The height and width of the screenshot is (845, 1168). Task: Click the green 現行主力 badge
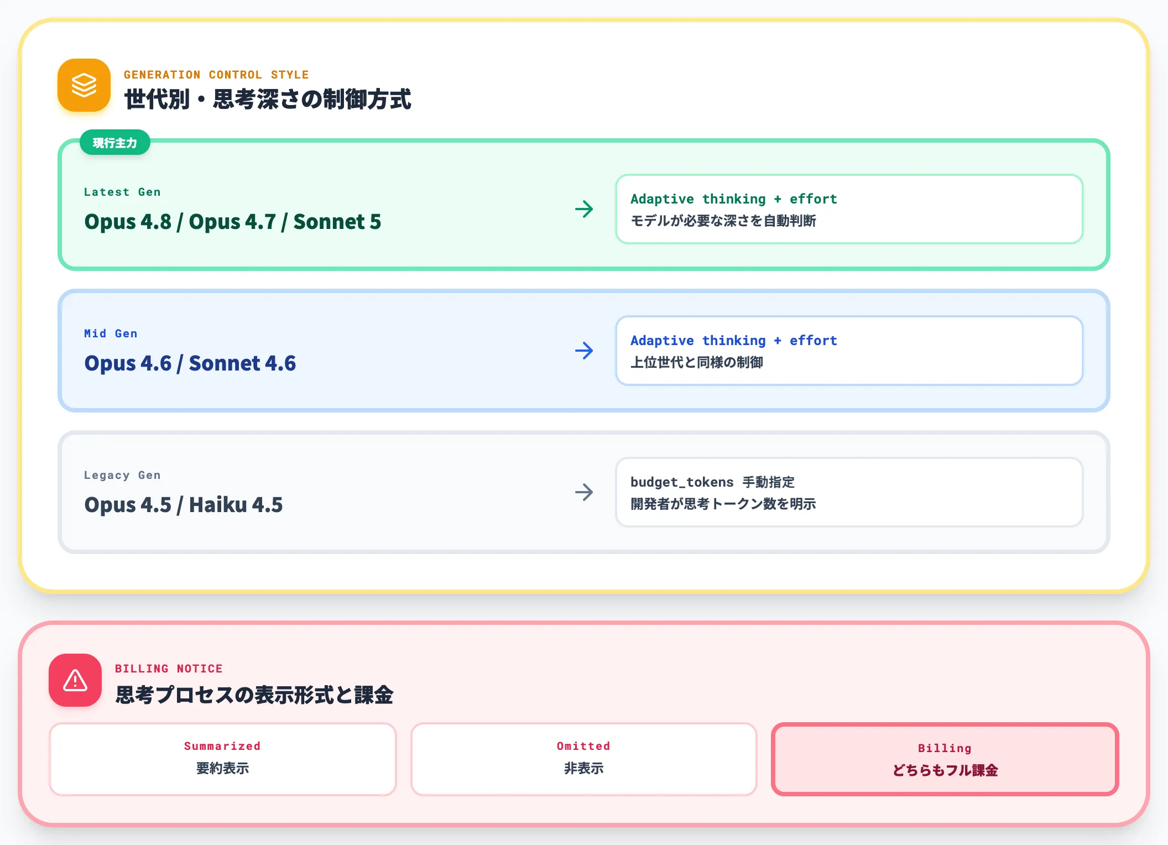(x=115, y=143)
